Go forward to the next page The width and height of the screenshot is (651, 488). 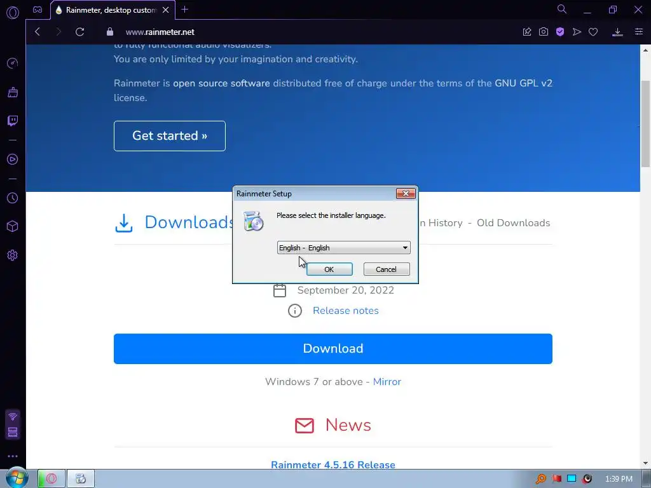pyautogui.click(x=58, y=32)
